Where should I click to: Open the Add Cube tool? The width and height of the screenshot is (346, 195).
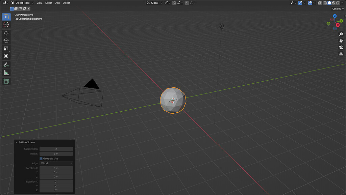6,81
